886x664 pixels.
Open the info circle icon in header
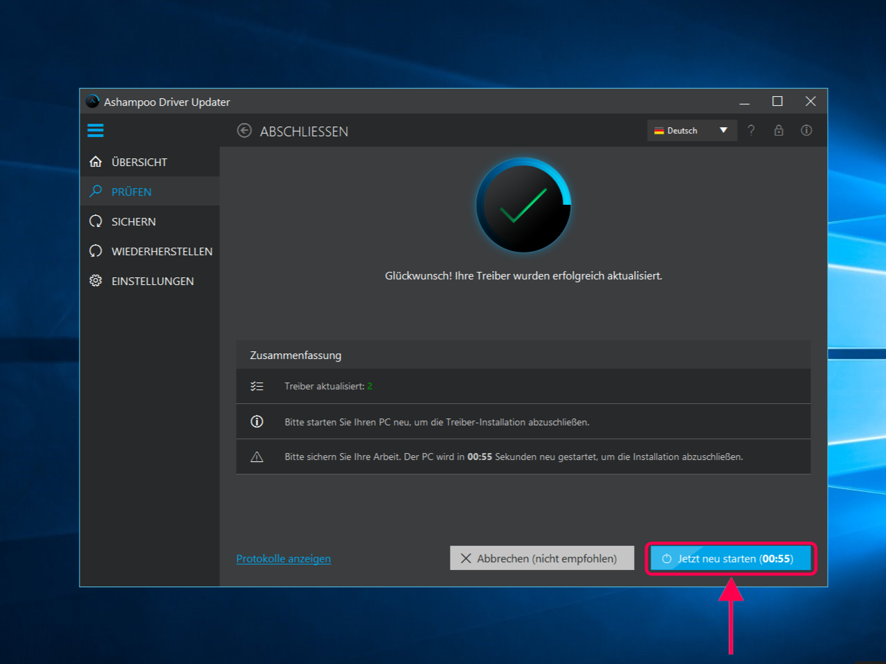coord(806,130)
